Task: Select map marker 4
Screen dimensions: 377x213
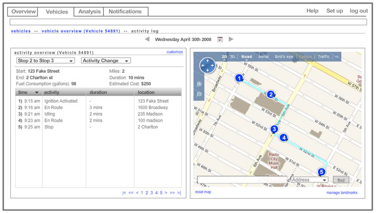Action: [284, 138]
